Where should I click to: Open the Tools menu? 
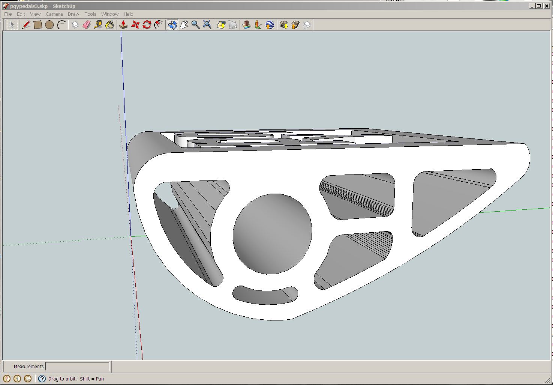click(x=90, y=14)
